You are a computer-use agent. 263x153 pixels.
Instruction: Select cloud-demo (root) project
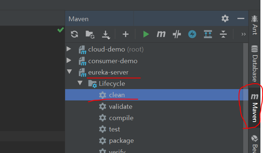pyautogui.click(x=116, y=49)
